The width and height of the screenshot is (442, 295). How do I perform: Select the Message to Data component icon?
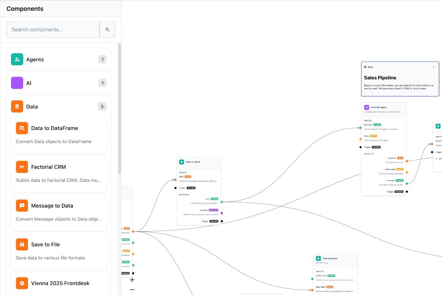[x=22, y=205]
